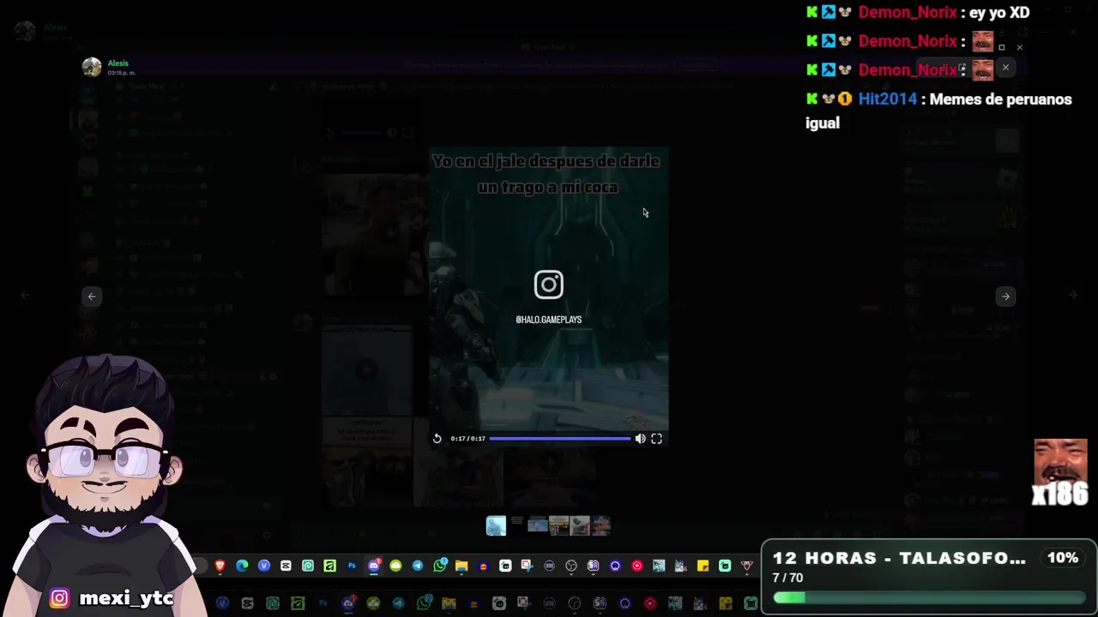The image size is (1098, 617).
Task: Select the third thumbnail in the media strip
Action: [538, 525]
